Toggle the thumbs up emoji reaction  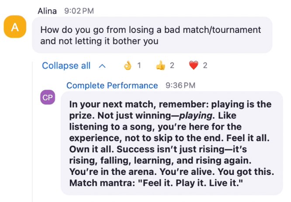[160, 65]
